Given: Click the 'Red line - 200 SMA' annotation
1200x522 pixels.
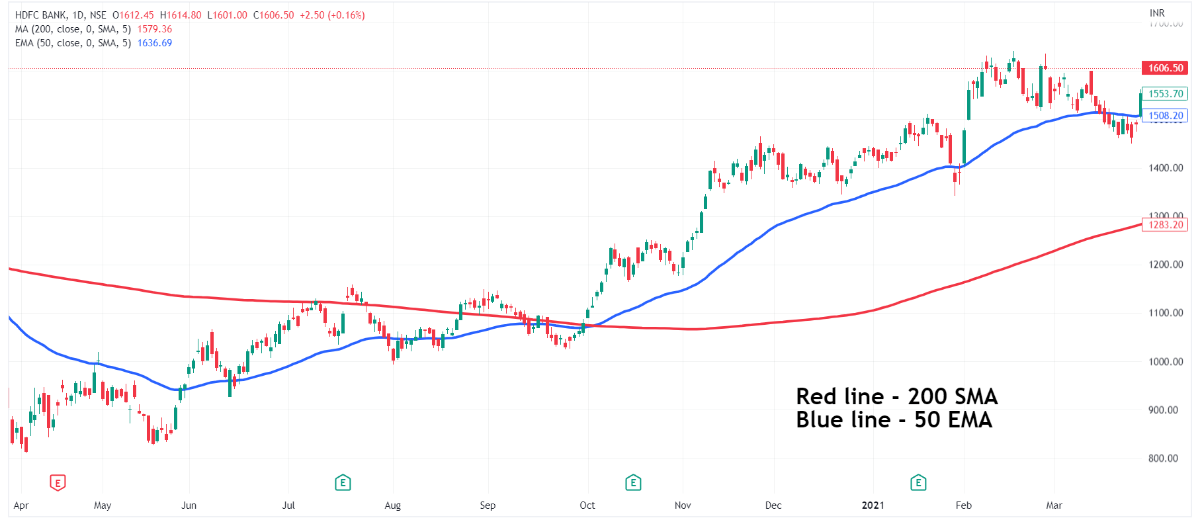Looking at the screenshot, I should pos(897,396).
